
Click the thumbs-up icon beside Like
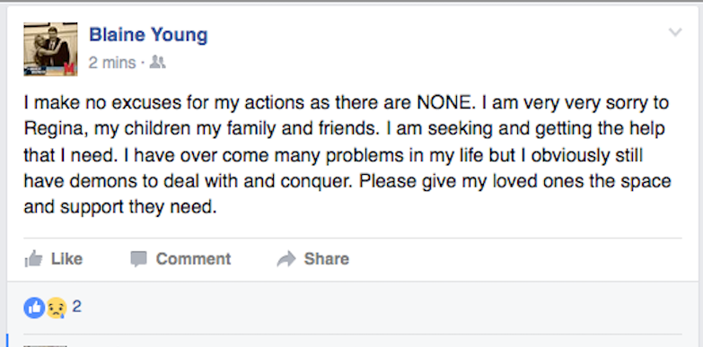pyautogui.click(x=33, y=259)
